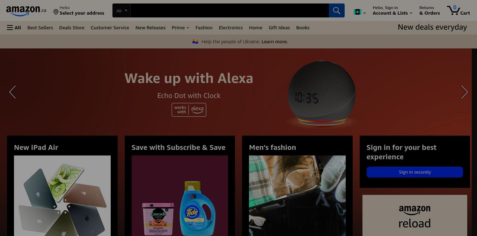
Task: Expand the All search category dropdown
Action: point(122,10)
